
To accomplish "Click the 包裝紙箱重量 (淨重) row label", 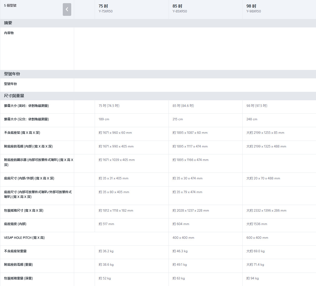I will coord(18,278).
